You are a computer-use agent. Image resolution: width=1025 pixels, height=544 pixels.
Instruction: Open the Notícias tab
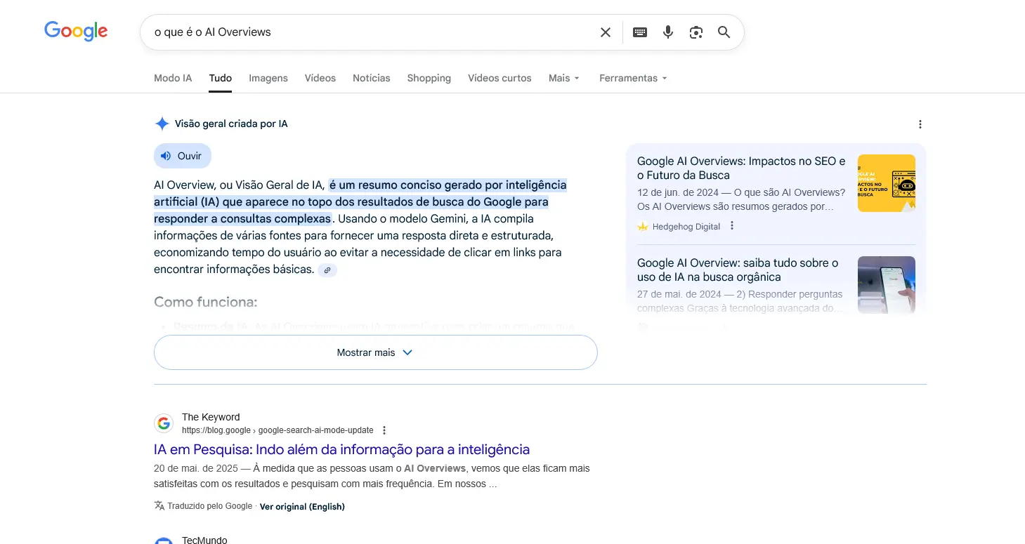click(x=372, y=78)
